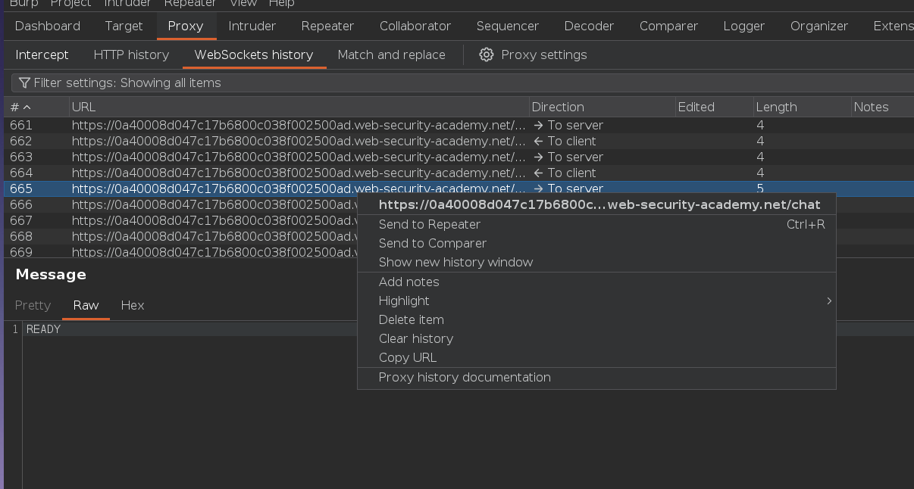Switch to the Logger tab
This screenshot has height=489, width=914.
tap(744, 26)
